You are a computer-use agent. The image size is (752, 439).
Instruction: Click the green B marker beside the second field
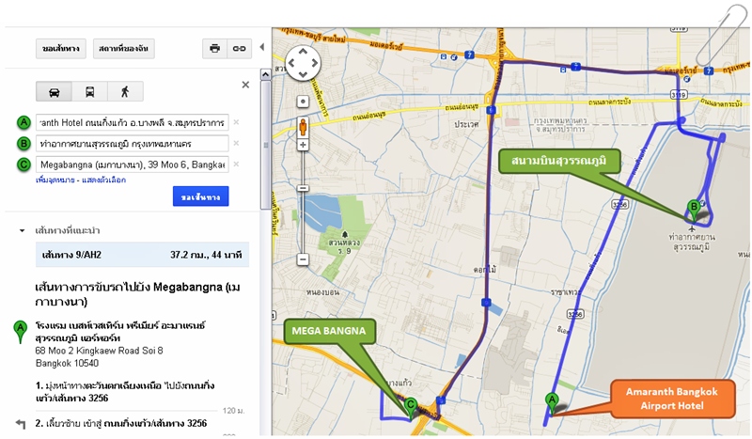[23, 144]
